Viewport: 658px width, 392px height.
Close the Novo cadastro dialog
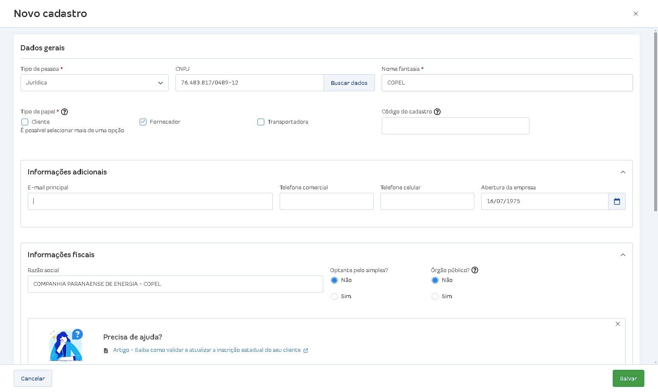(636, 14)
